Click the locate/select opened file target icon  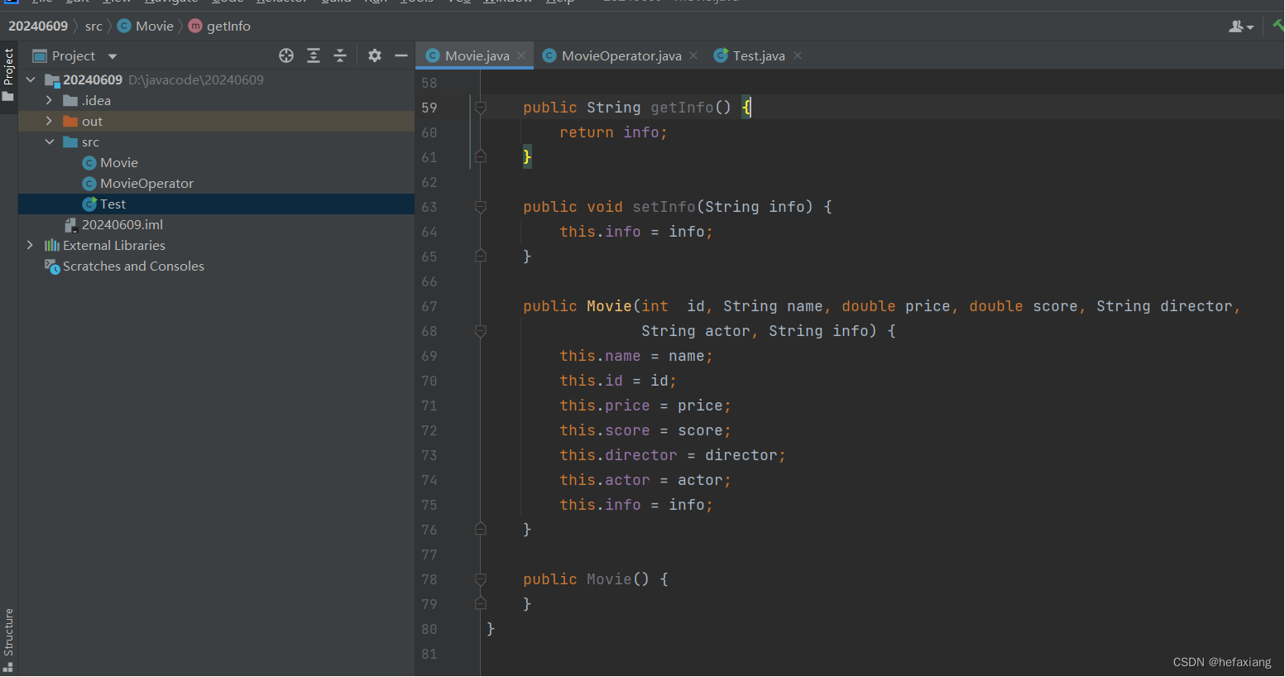[x=286, y=55]
